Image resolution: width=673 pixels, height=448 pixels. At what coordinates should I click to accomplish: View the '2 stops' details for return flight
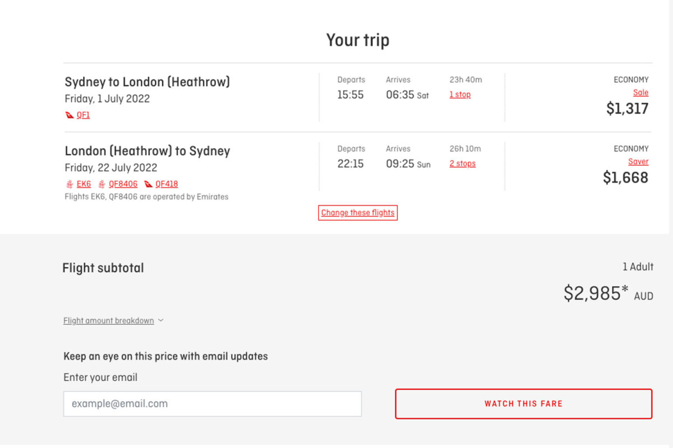click(462, 164)
